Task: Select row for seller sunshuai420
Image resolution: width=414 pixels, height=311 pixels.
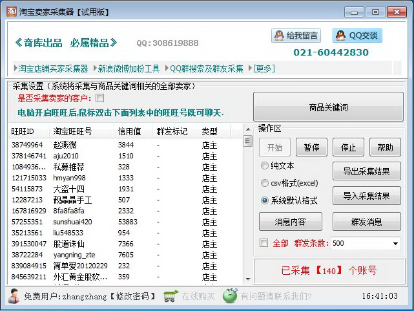Action: (125, 222)
